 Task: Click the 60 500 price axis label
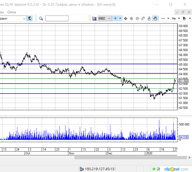point(184,108)
